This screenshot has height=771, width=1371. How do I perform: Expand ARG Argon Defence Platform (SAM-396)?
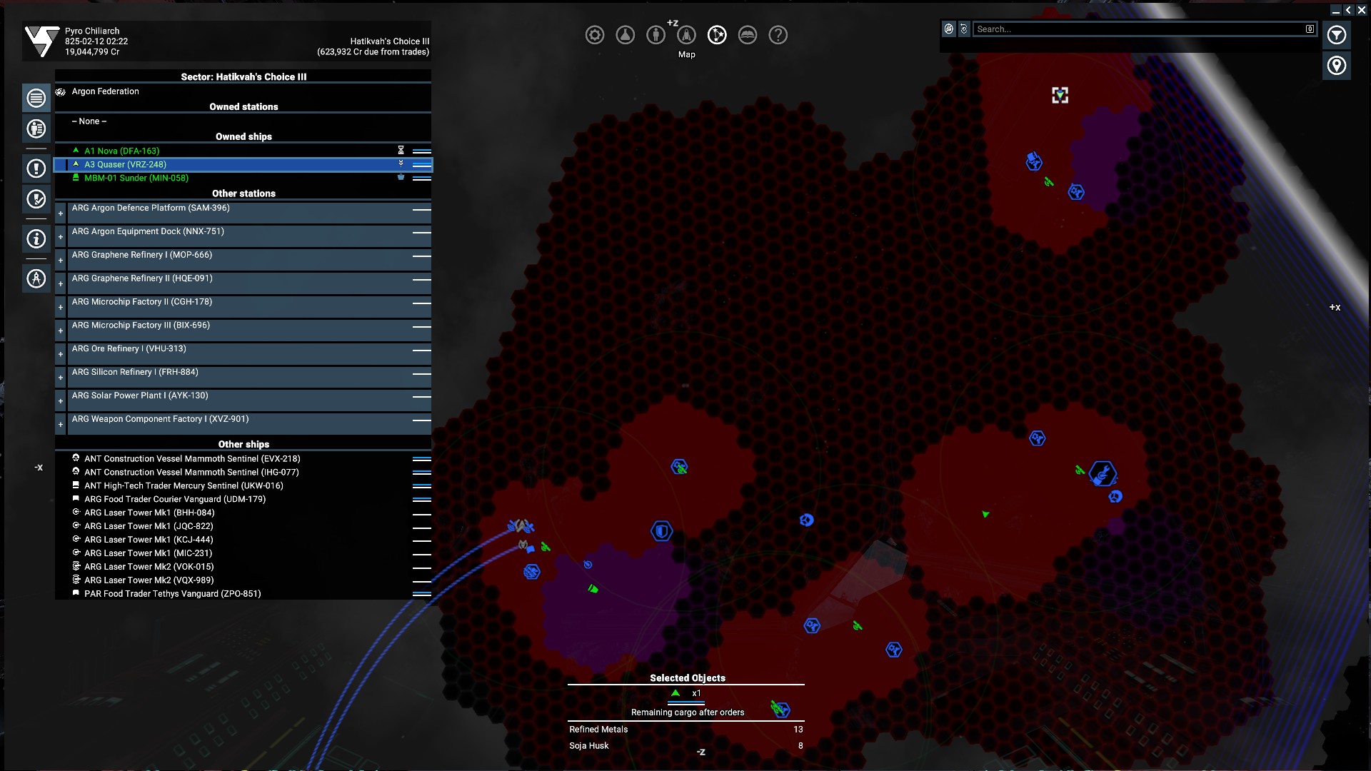[x=61, y=213]
